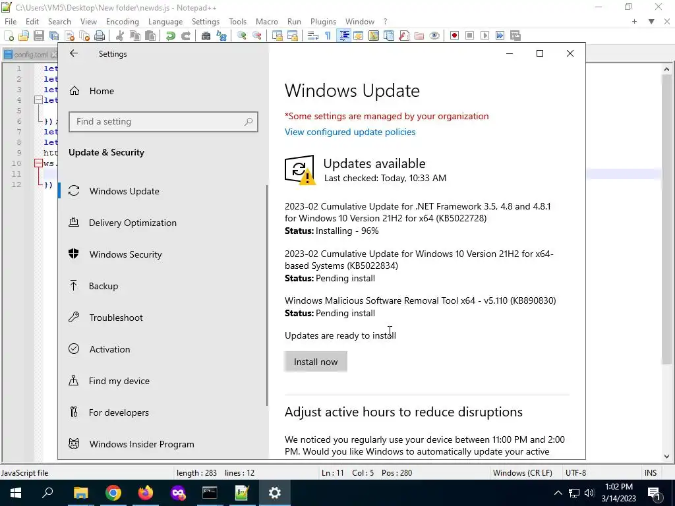Click the Document Map toolbar icon
This screenshot has height=506, width=675.
pos(374,36)
